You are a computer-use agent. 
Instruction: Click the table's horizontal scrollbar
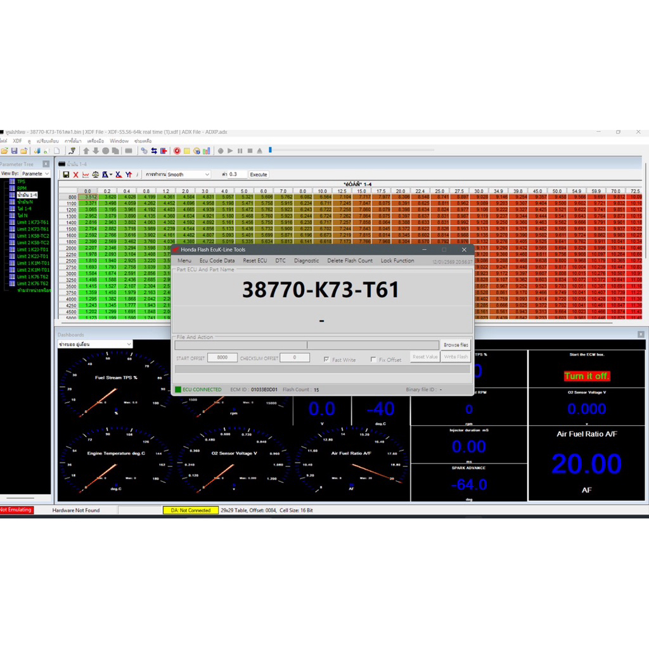coord(337,323)
